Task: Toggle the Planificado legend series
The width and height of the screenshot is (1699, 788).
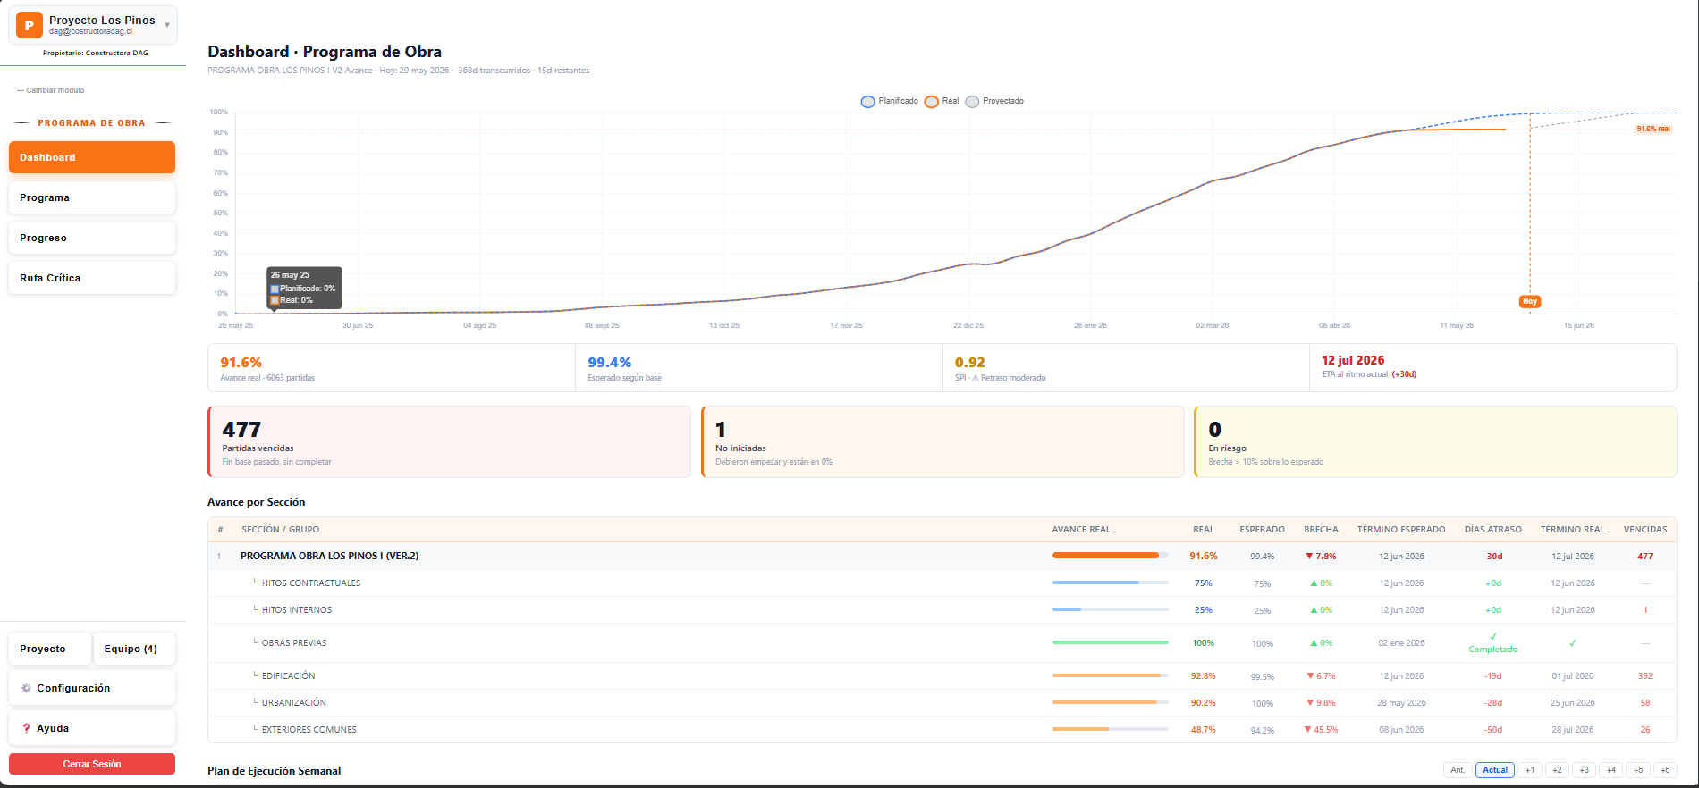Action: tap(890, 101)
